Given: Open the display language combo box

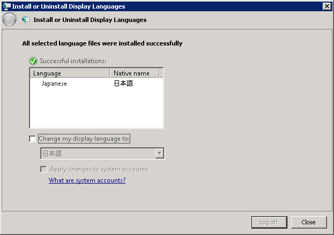Looking at the screenshot, I should coord(97,154).
